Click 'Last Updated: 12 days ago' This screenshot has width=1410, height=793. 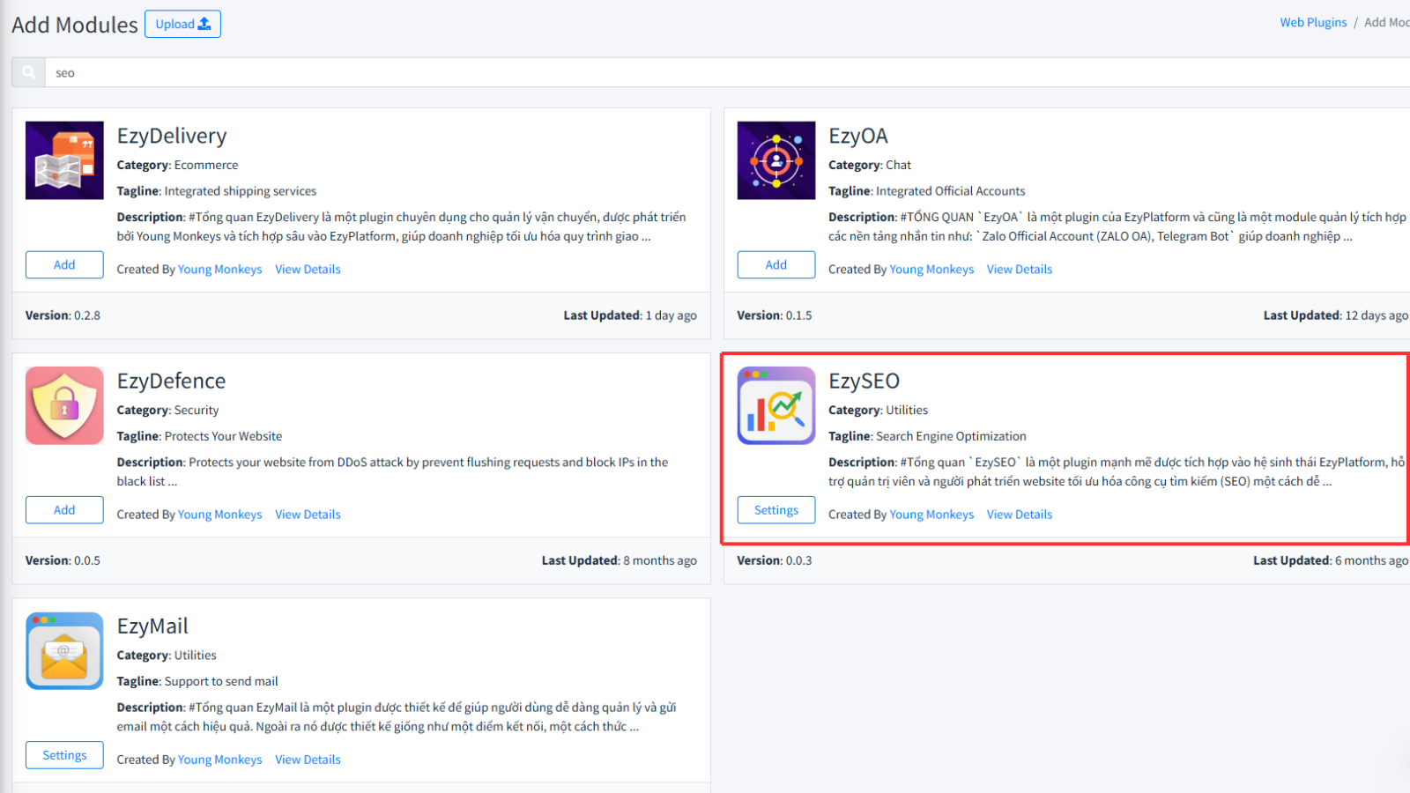coord(1336,315)
